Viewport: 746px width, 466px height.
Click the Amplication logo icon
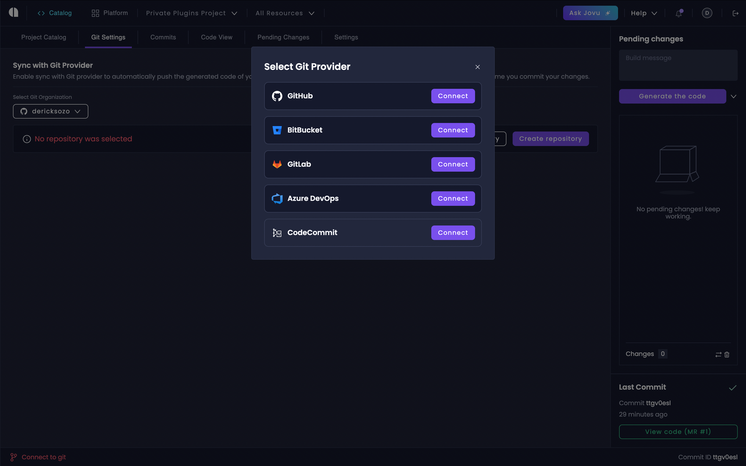[13, 13]
